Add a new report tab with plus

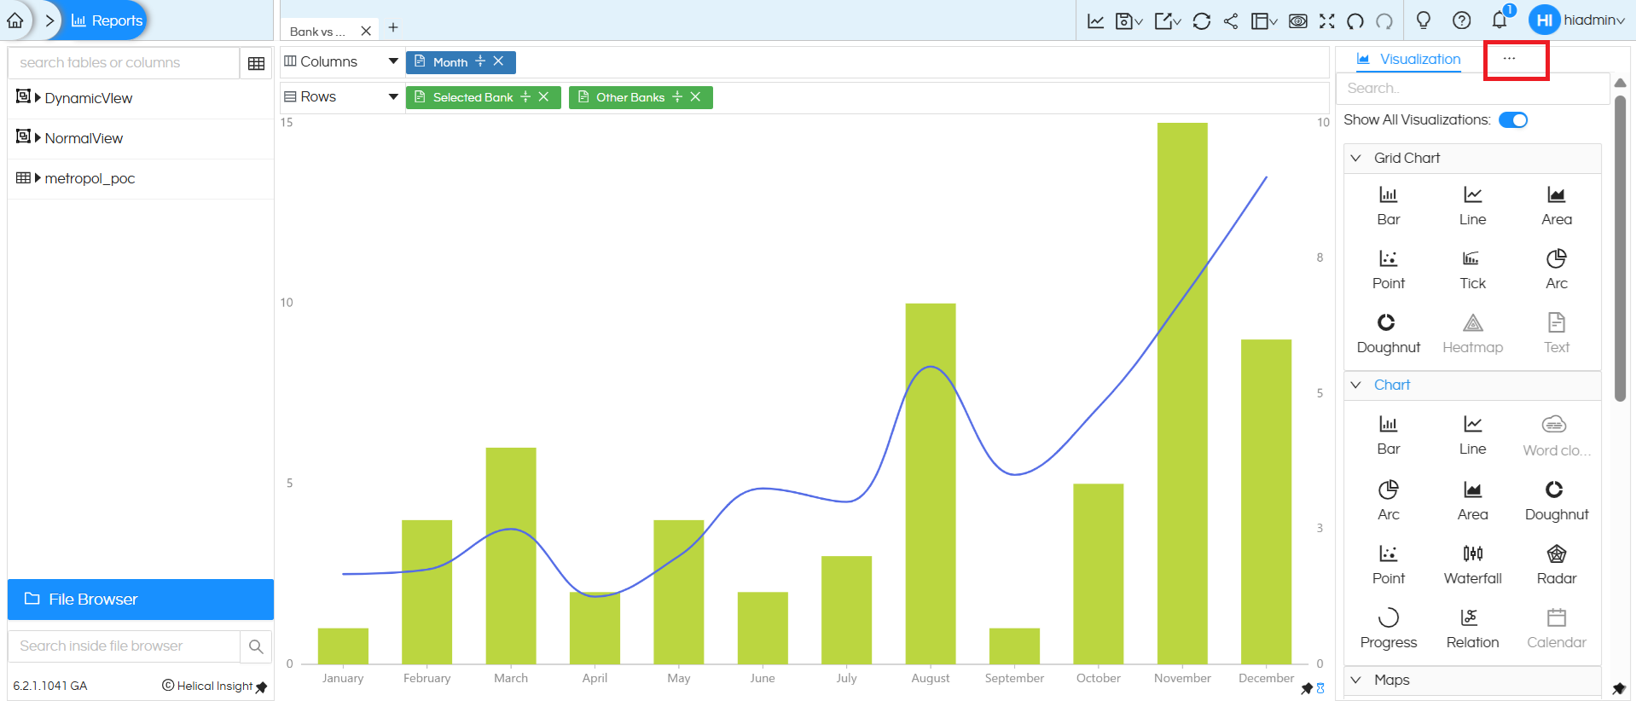pyautogui.click(x=393, y=28)
